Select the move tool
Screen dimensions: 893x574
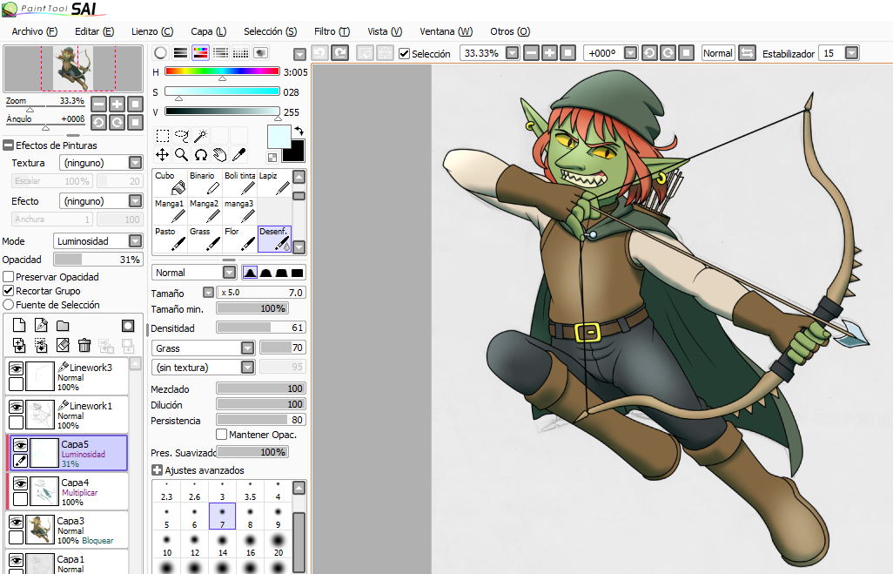pyautogui.click(x=163, y=154)
